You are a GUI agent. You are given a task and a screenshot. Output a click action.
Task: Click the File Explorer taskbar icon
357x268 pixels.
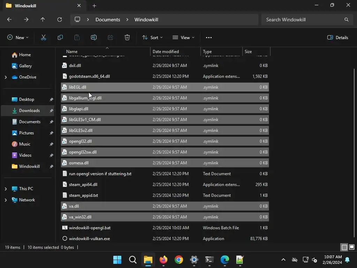point(148,260)
